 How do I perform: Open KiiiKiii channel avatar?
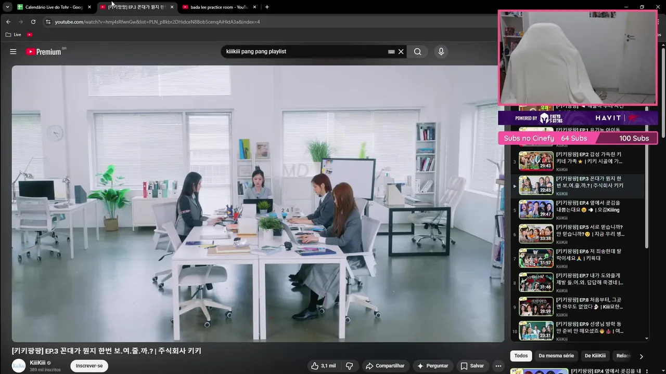click(x=19, y=366)
